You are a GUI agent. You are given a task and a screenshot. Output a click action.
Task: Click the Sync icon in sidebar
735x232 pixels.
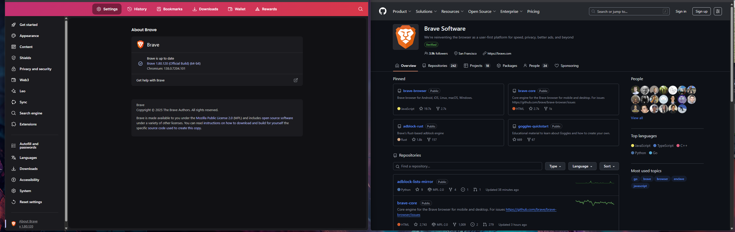(13, 102)
